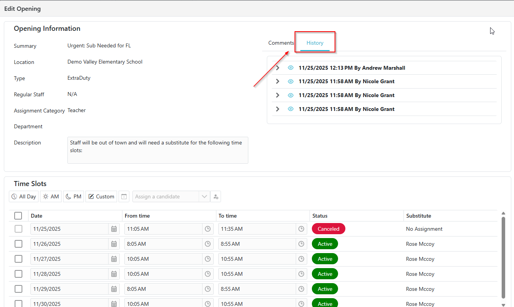This screenshot has width=514, height=307.
Task: Click the Description text box
Action: 157,150
